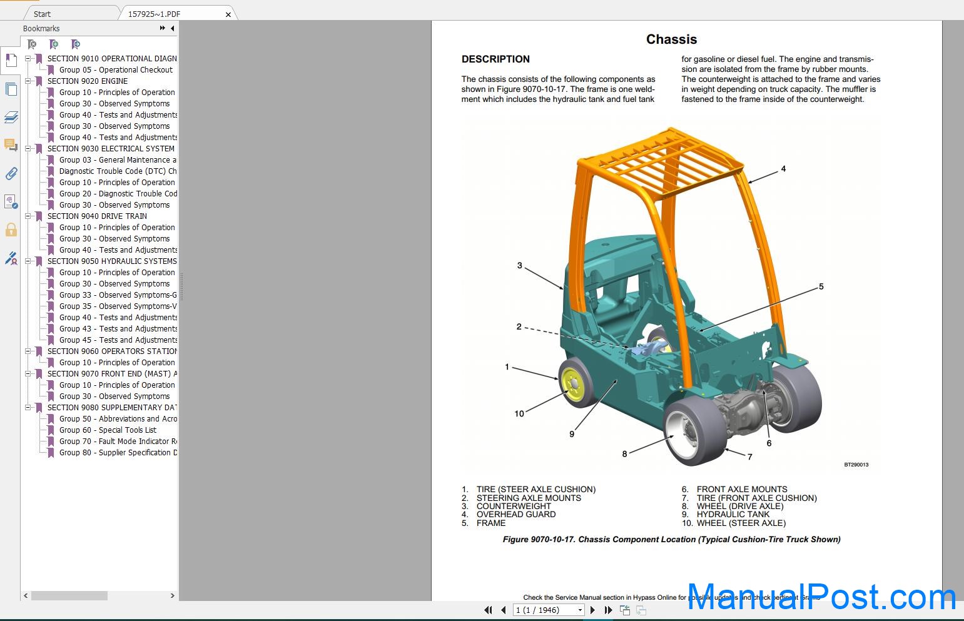Open Group 05 - Operational Checkout bookmark
The height and width of the screenshot is (621, 964).
[116, 69]
